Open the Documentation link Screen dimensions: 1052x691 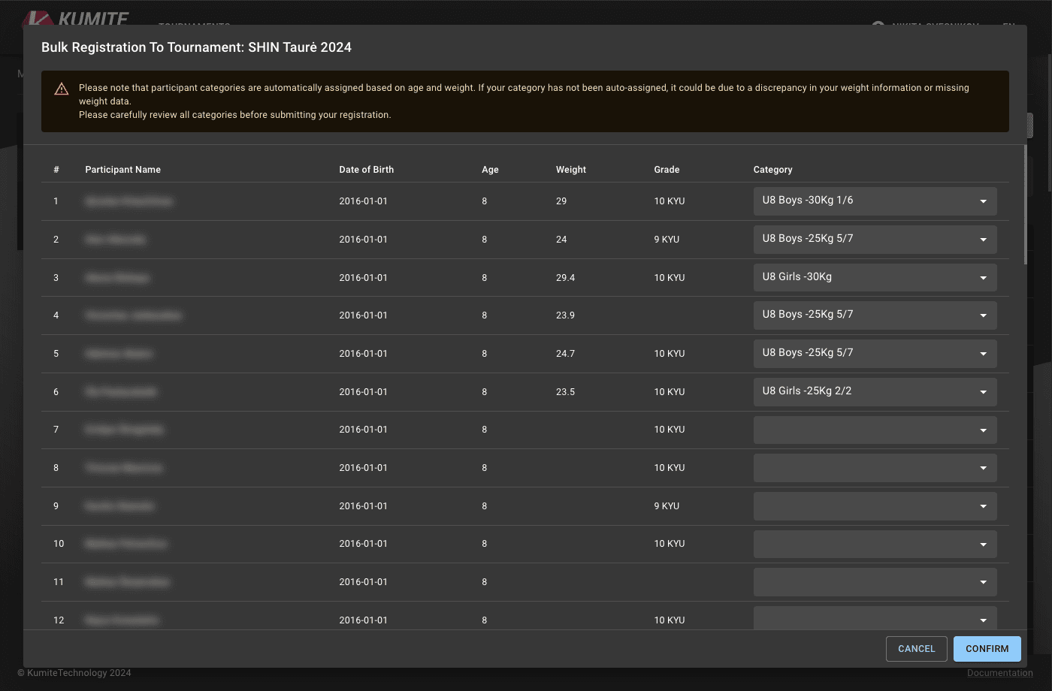[x=1000, y=673]
